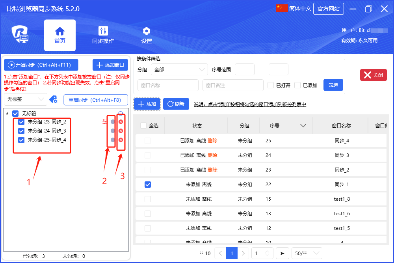Click 开始同步 (Ctrl+Alt+F11) button
This screenshot has height=263, width=394.
(x=41, y=65)
